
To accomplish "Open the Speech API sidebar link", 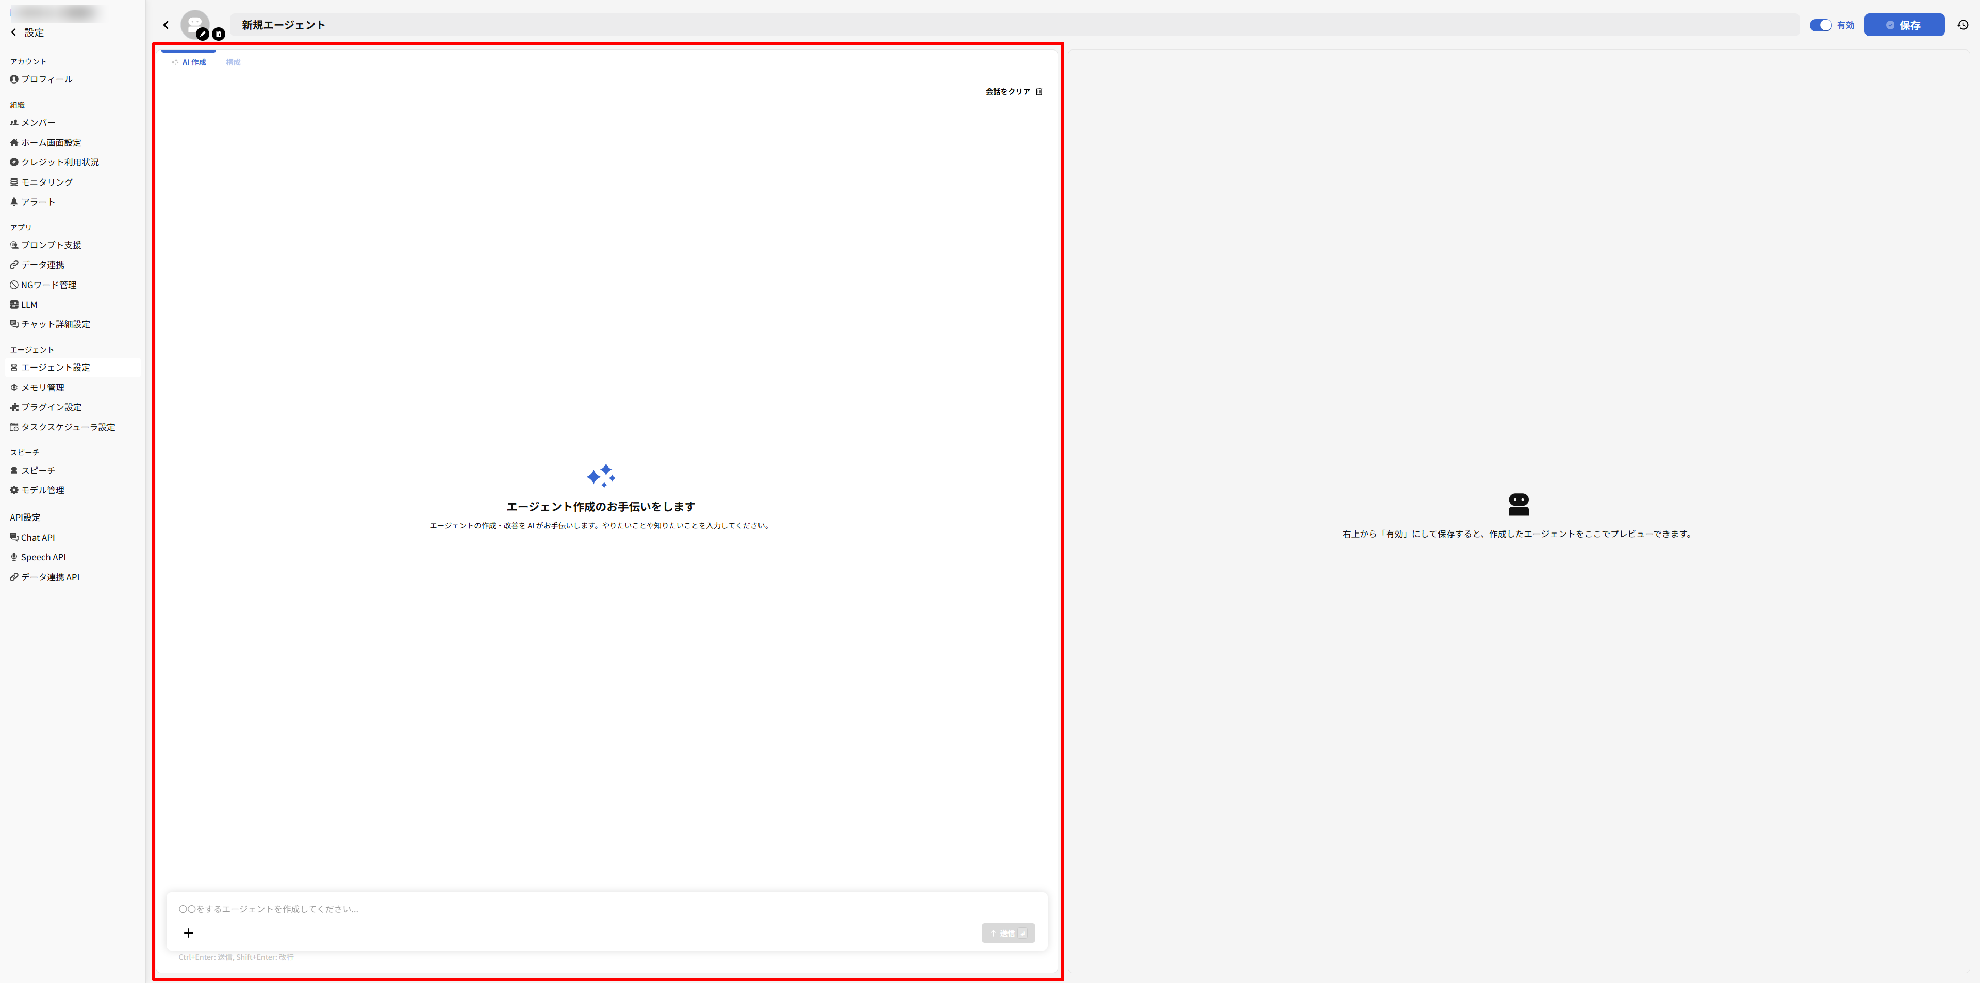I will 43,557.
